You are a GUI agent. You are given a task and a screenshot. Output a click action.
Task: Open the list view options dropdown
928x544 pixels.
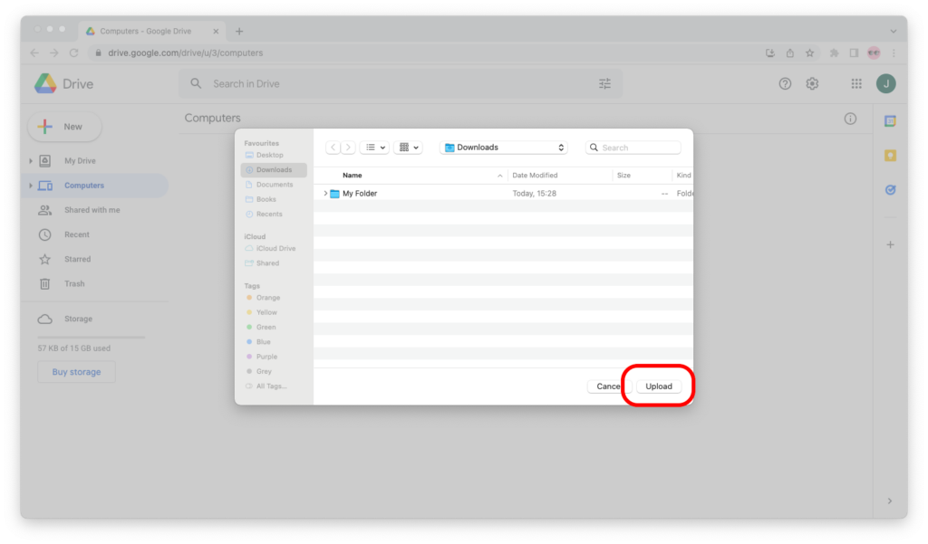pyautogui.click(x=374, y=148)
